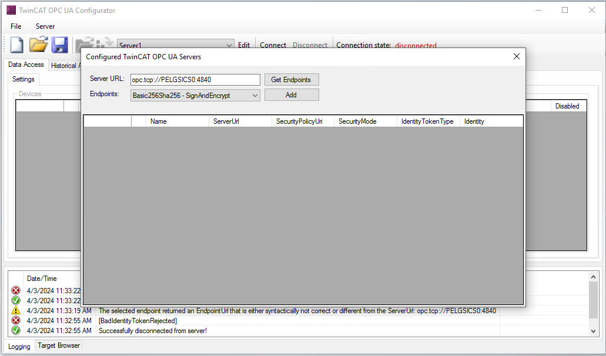Click the log scrollbar down arrow
Image resolution: width=606 pixels, height=356 pixels.
point(593,331)
